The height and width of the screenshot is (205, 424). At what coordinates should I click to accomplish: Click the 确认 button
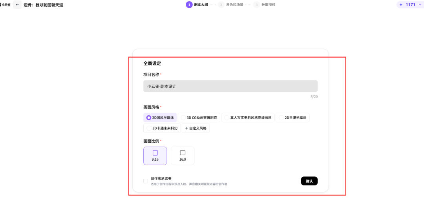coord(309,181)
